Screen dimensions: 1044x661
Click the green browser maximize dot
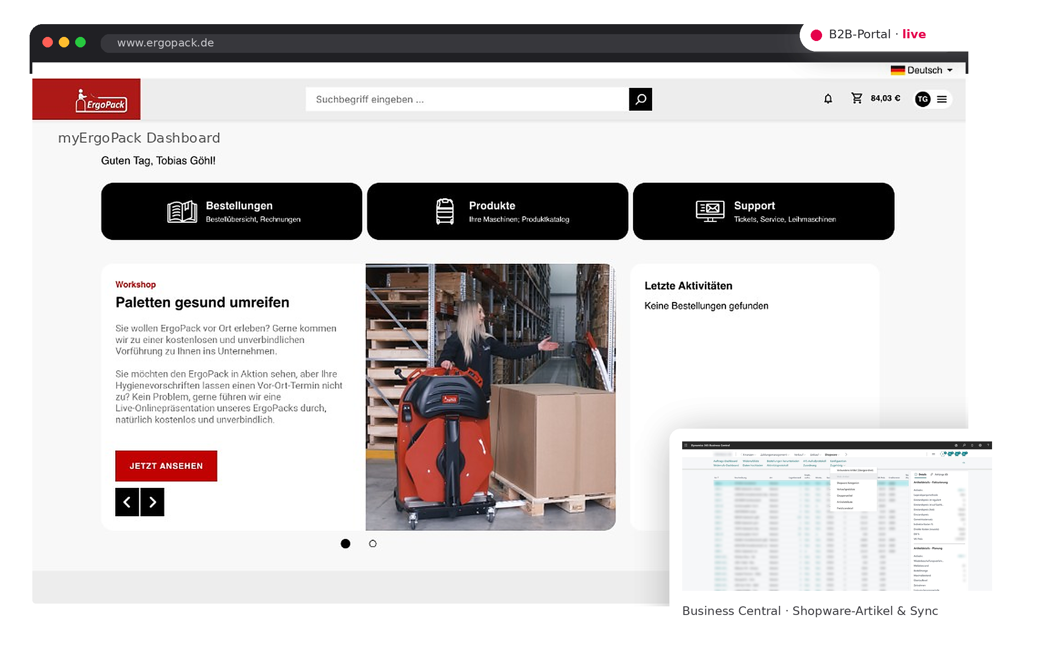point(80,42)
